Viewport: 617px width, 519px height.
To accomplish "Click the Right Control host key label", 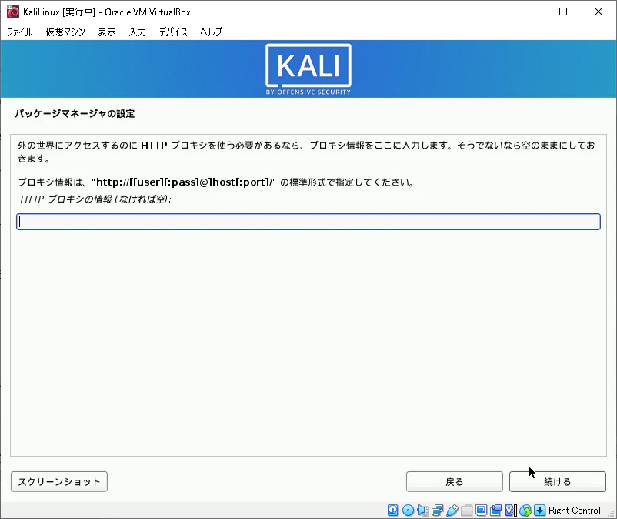I will (575, 511).
